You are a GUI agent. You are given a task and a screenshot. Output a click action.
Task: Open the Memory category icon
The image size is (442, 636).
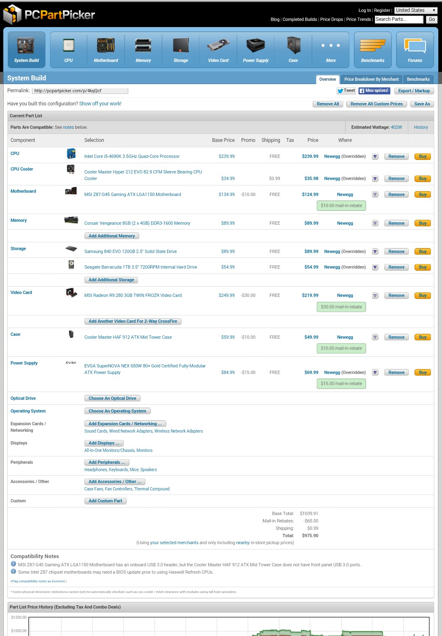(x=143, y=50)
